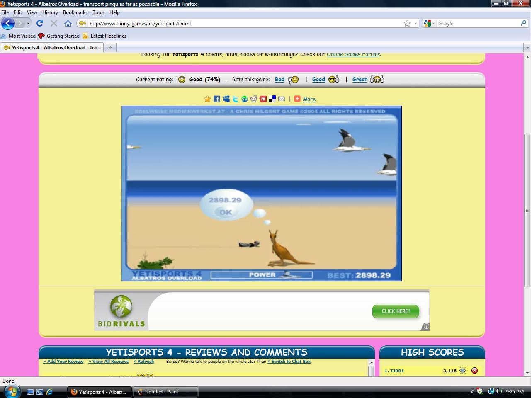Share game on Twitter icon
The image size is (532, 398).
[x=236, y=99]
